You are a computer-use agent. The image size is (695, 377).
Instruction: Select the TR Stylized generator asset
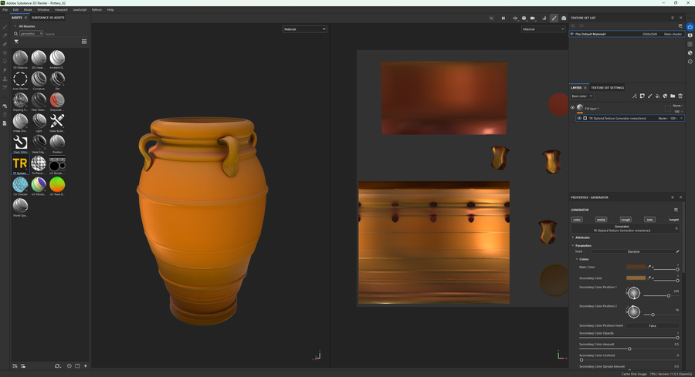(20, 163)
